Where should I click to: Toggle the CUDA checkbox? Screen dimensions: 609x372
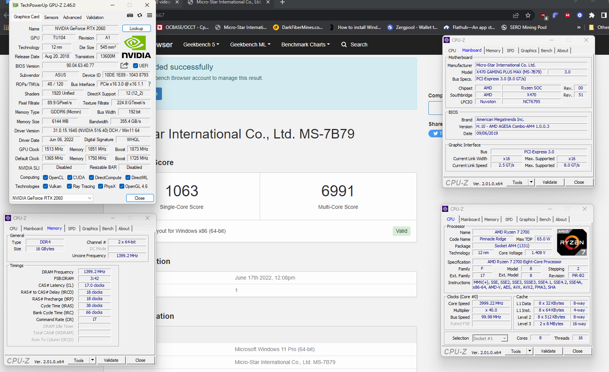click(x=70, y=178)
